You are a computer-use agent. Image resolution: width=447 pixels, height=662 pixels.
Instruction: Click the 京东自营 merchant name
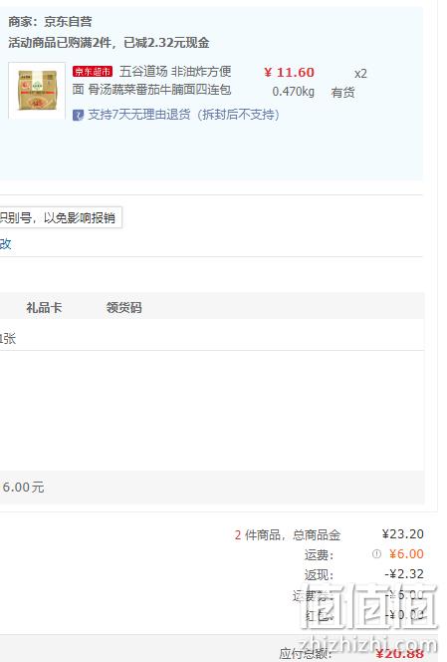(x=68, y=22)
